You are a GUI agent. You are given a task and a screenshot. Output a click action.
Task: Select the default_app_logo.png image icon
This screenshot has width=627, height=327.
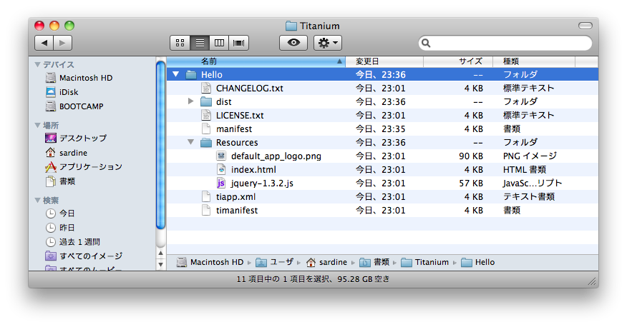[221, 156]
